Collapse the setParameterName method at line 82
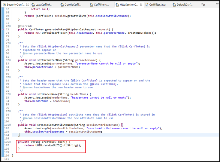This screenshot has width=220, height=162. click(10, 60)
